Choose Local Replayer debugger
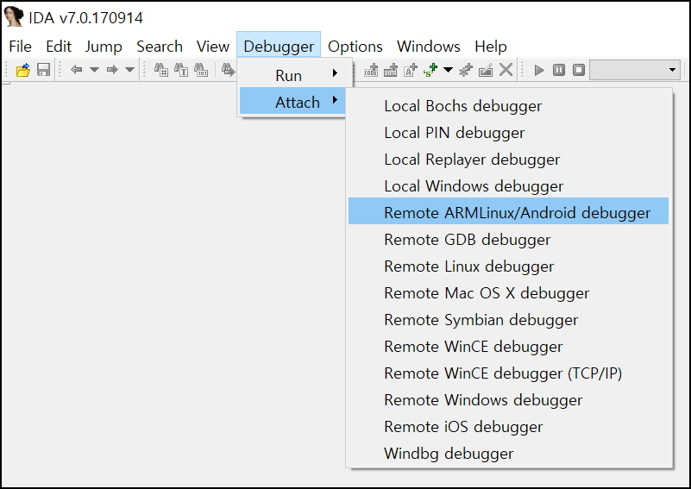 (508, 160)
